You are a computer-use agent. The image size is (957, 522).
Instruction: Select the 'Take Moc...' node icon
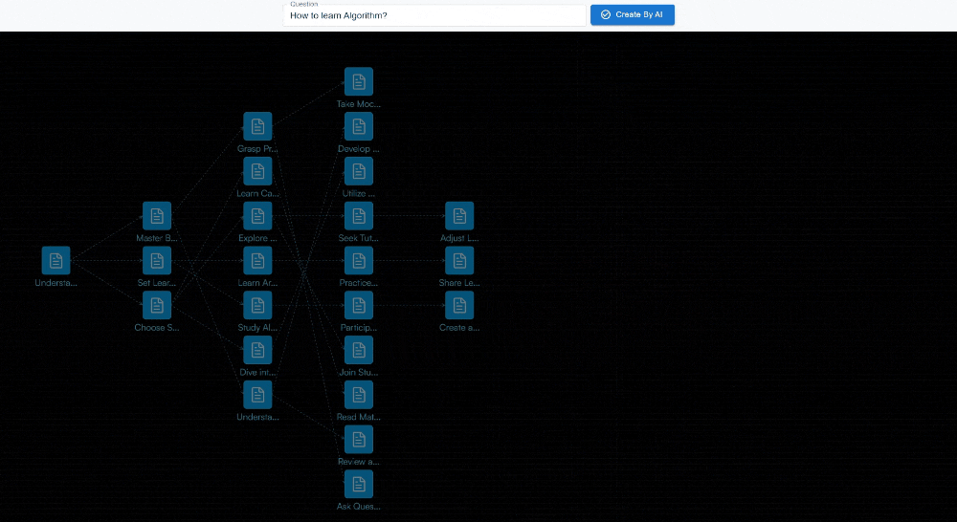359,81
